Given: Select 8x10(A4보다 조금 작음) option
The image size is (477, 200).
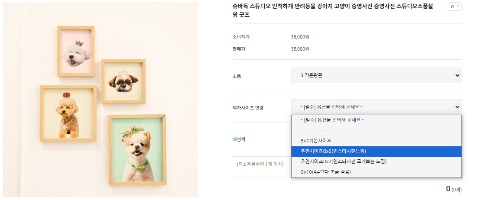Looking at the screenshot, I should click(x=325, y=172).
